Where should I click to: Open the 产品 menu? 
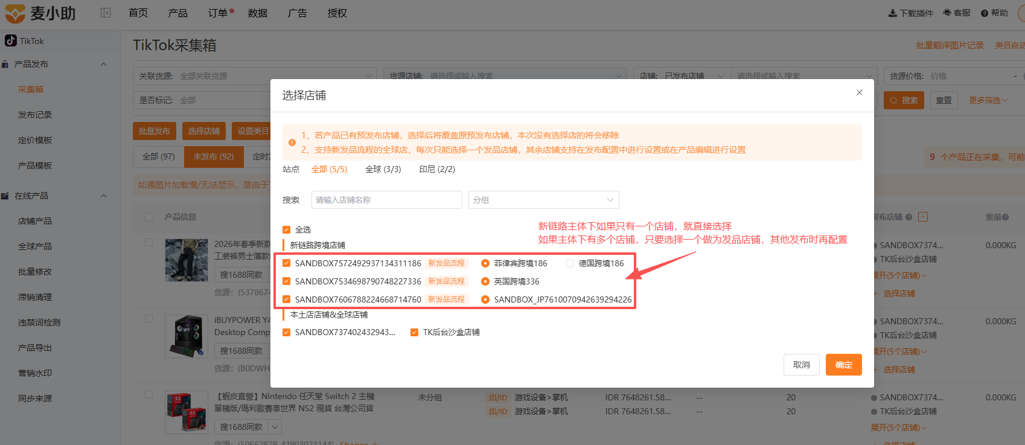pos(178,13)
